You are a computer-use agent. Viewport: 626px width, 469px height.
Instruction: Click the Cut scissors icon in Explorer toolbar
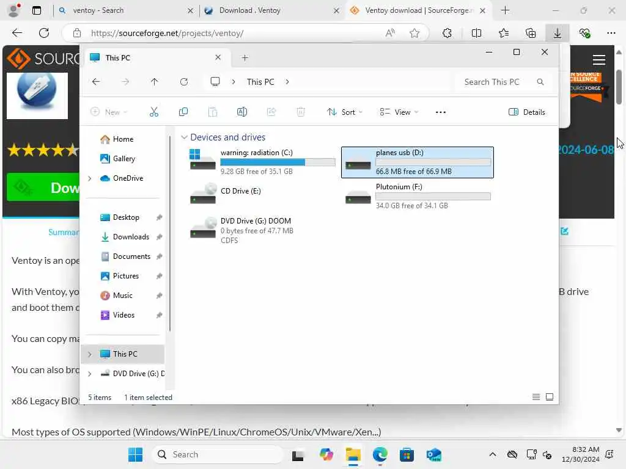[x=153, y=112]
